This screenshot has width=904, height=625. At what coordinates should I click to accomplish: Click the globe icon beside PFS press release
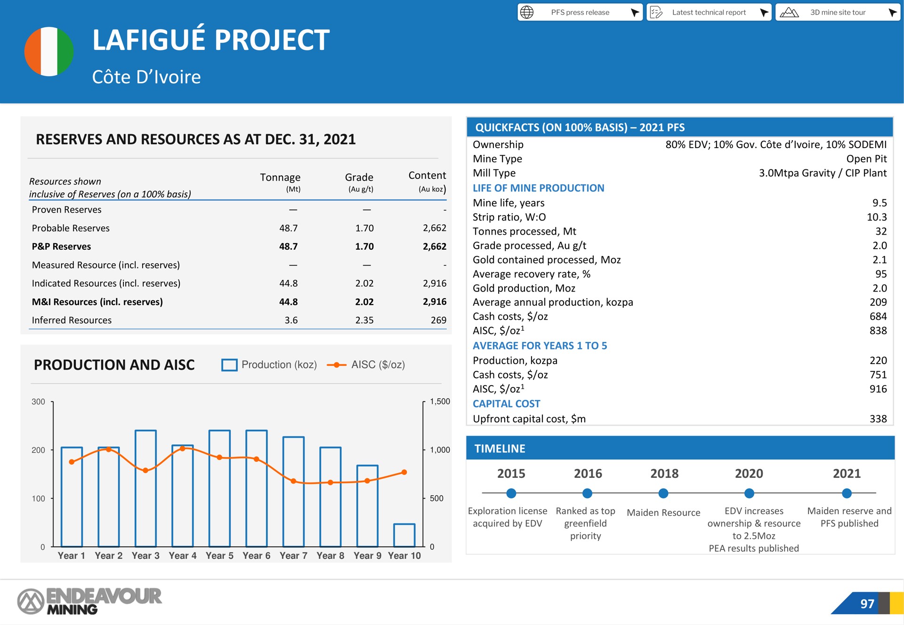(x=527, y=12)
